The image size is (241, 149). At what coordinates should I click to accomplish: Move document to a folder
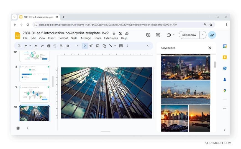pyautogui.click(x=120, y=33)
